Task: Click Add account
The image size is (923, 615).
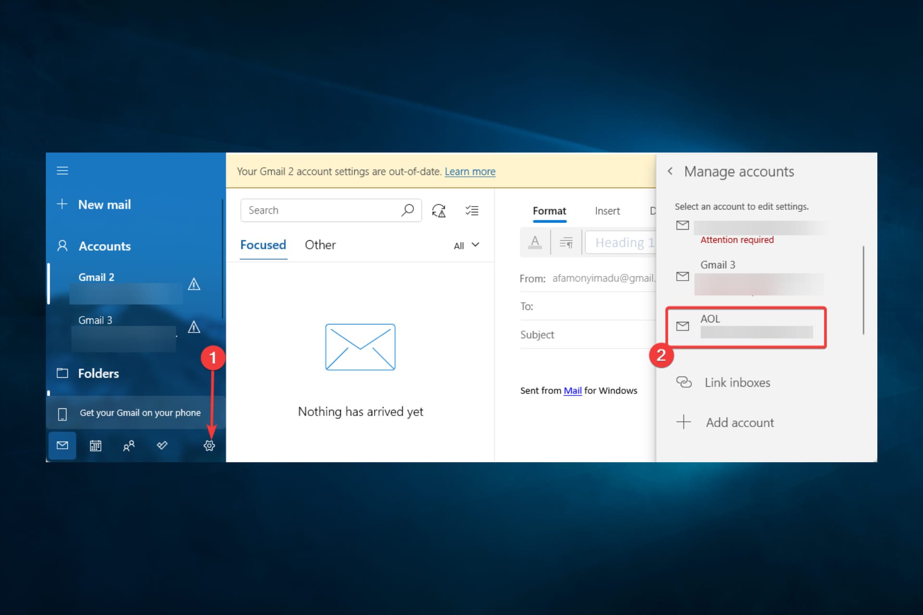Action: coord(740,423)
